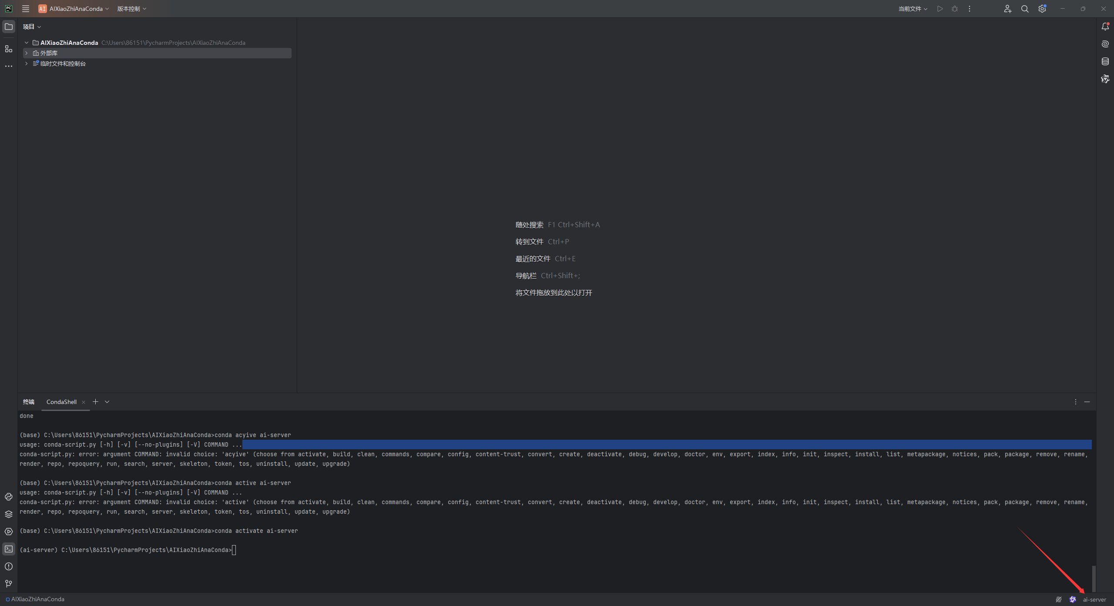Open the Python Console tool window
This screenshot has height=606, width=1114.
9,497
